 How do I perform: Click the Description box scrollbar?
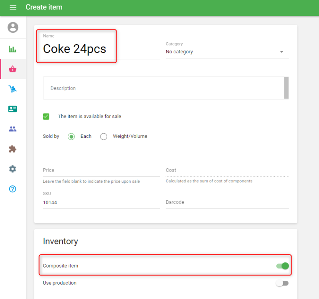[x=286, y=88]
